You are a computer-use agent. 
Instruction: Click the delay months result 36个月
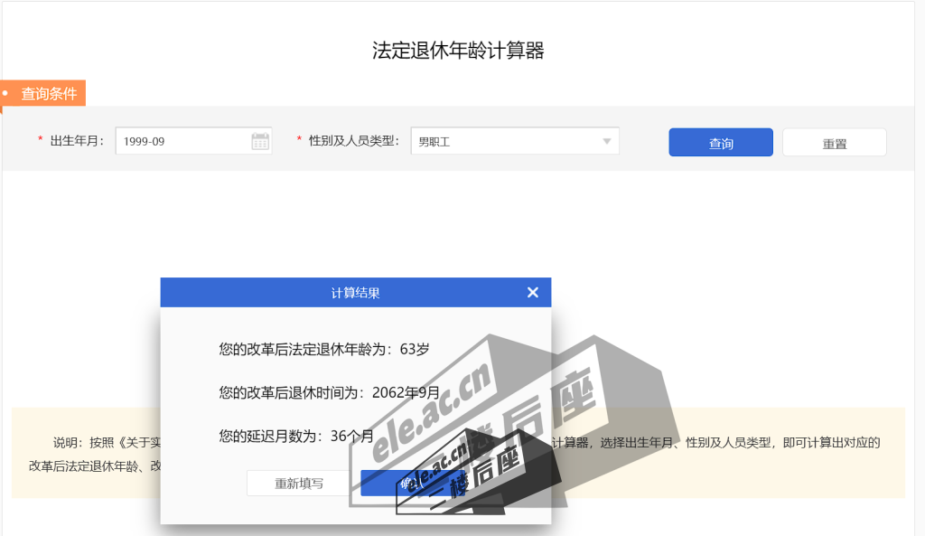[x=351, y=436]
